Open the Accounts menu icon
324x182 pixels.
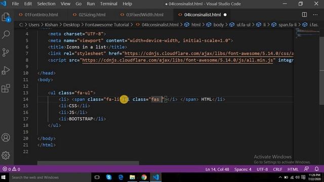coord(6,138)
